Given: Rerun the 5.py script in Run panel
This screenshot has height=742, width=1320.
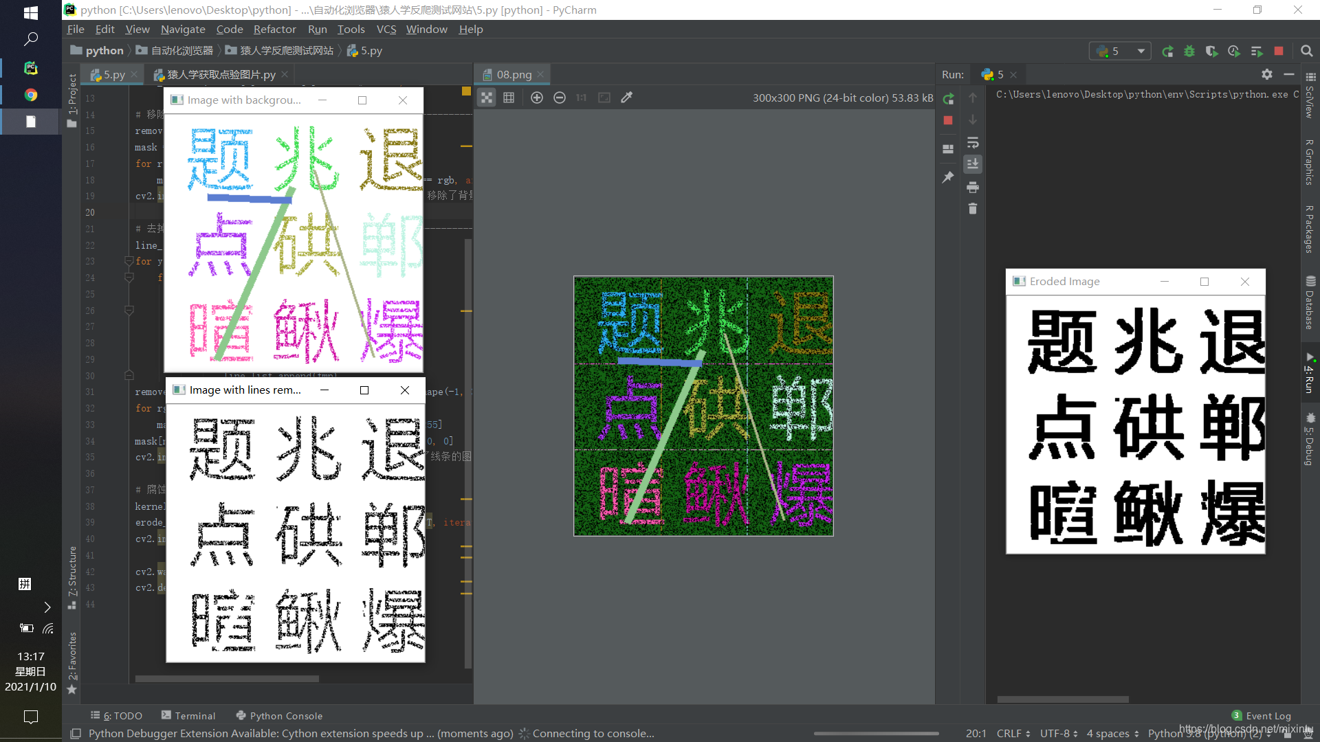Looking at the screenshot, I should pos(948,98).
